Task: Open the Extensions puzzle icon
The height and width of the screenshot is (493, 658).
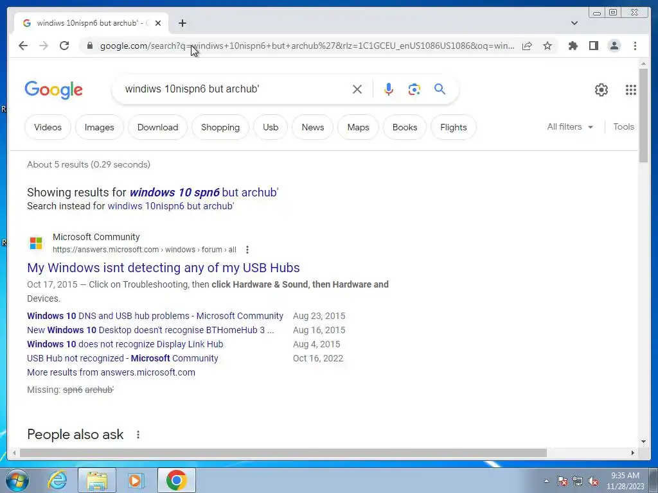Action: [573, 46]
